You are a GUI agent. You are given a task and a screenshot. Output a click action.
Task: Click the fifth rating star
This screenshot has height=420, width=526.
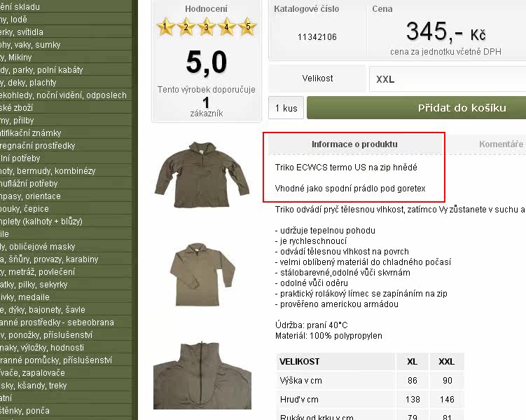tap(248, 27)
